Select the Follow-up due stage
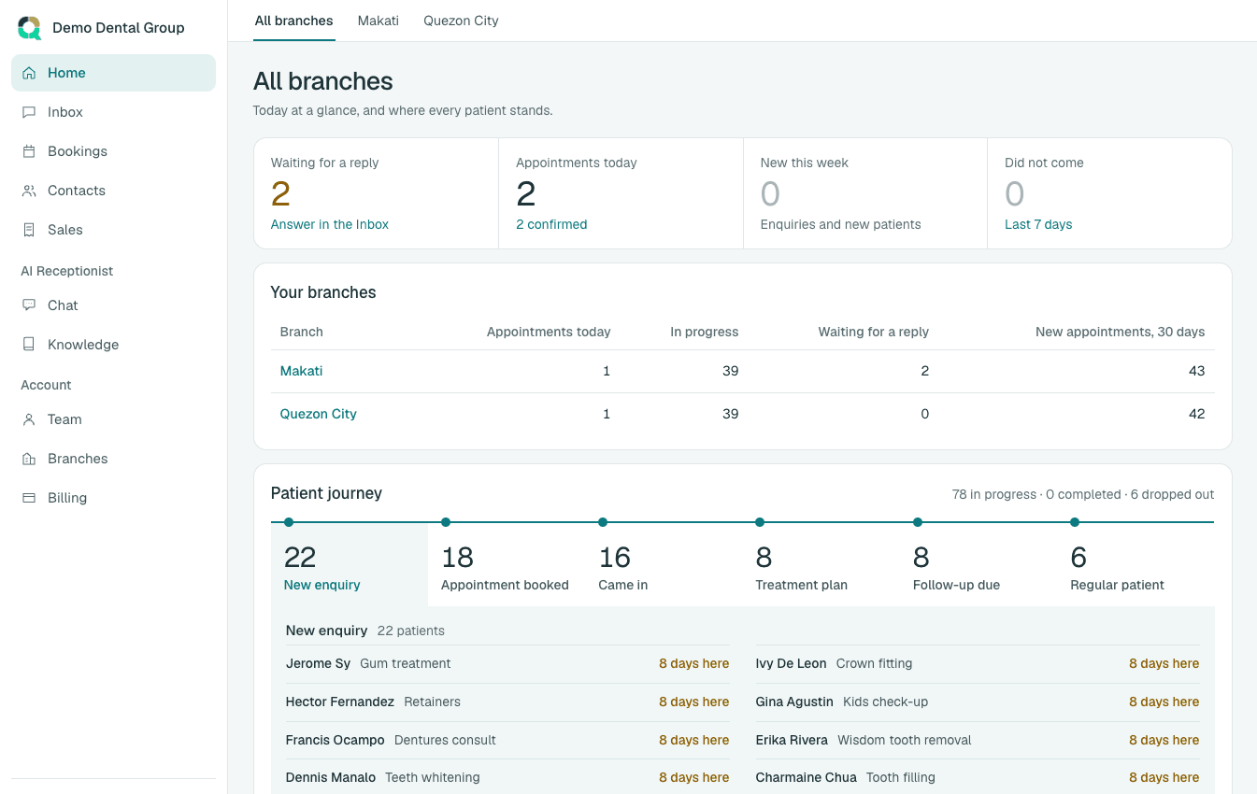This screenshot has height=794, width=1257. [x=978, y=564]
